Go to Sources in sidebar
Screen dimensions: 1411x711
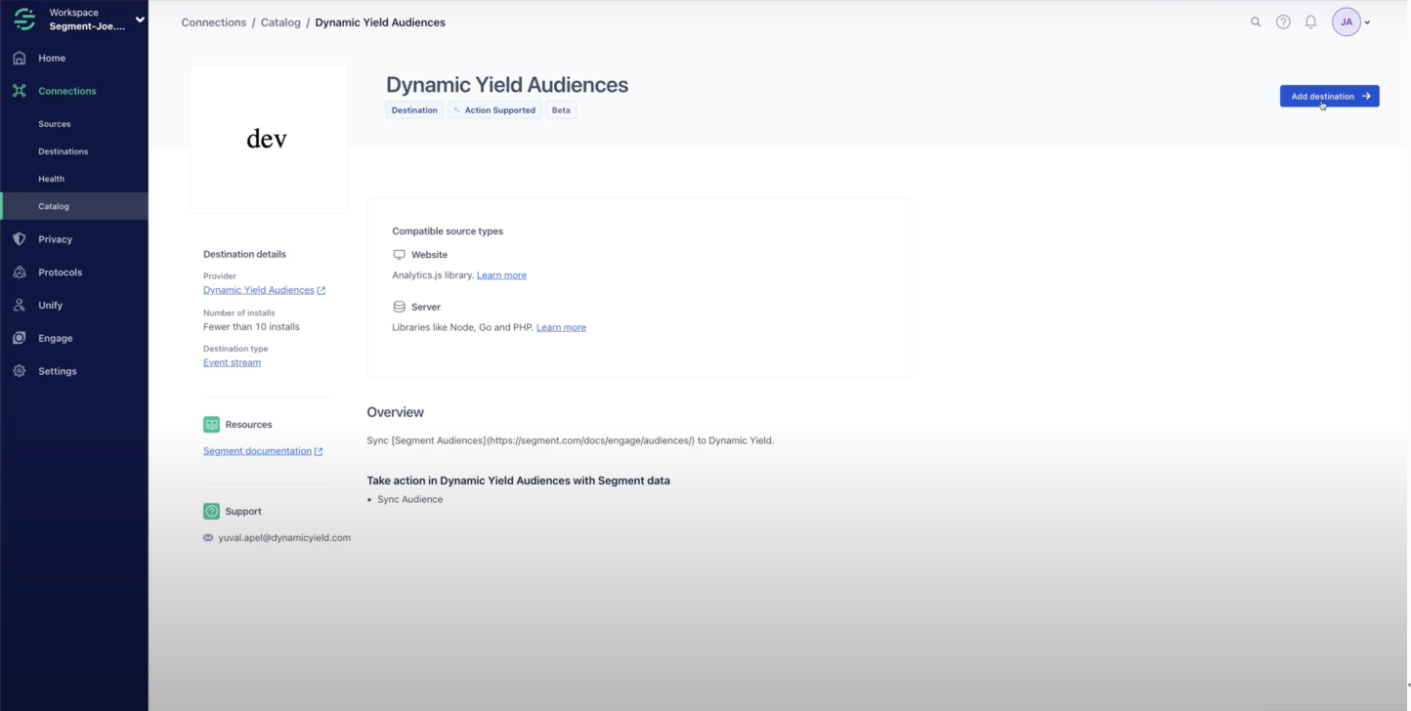55,124
